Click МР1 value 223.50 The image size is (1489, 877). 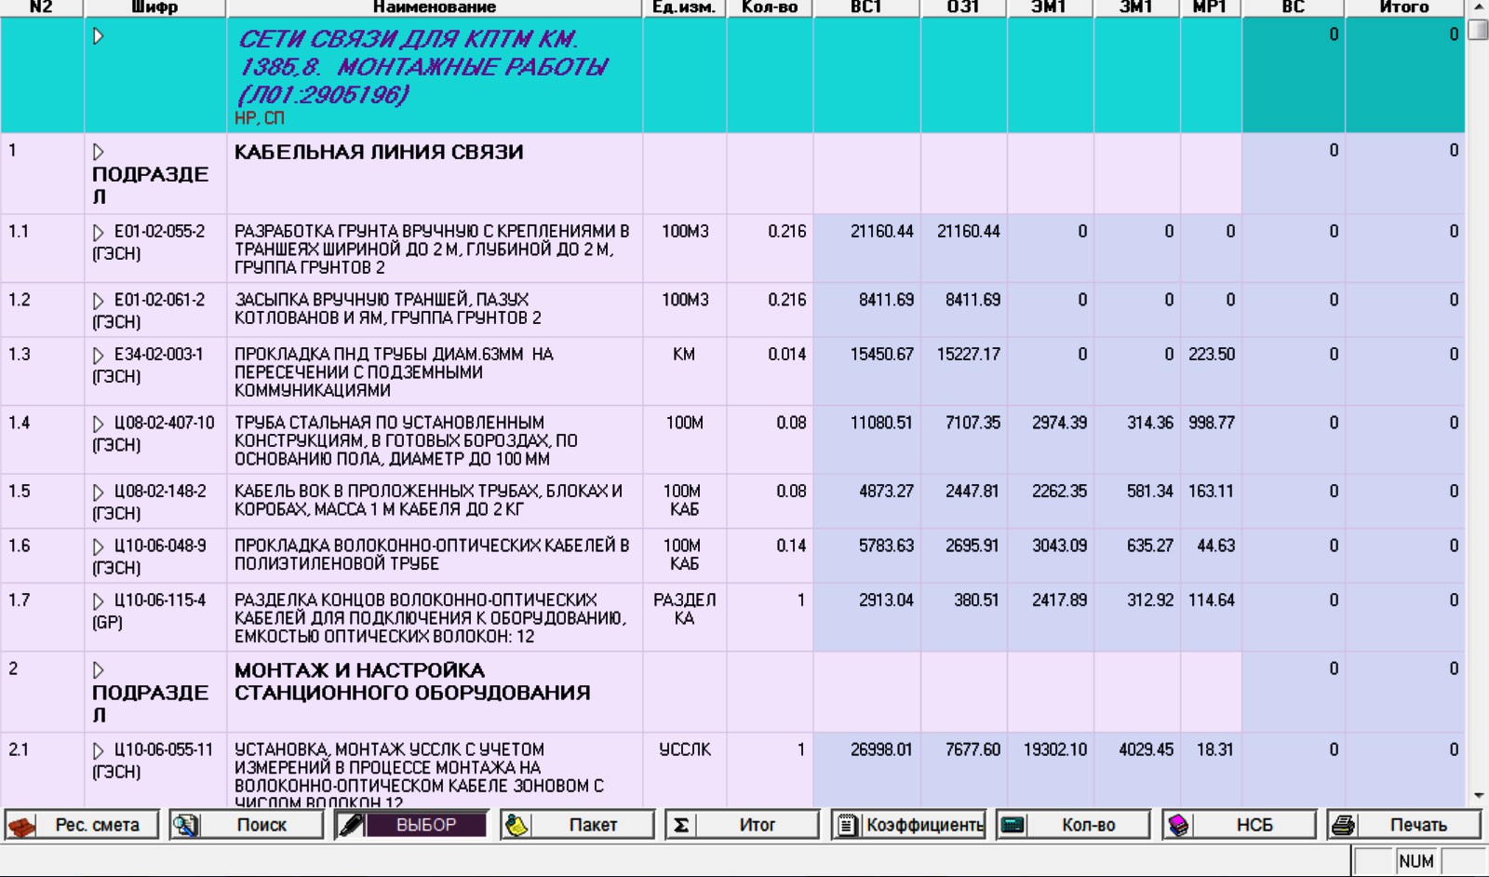click(x=1211, y=355)
